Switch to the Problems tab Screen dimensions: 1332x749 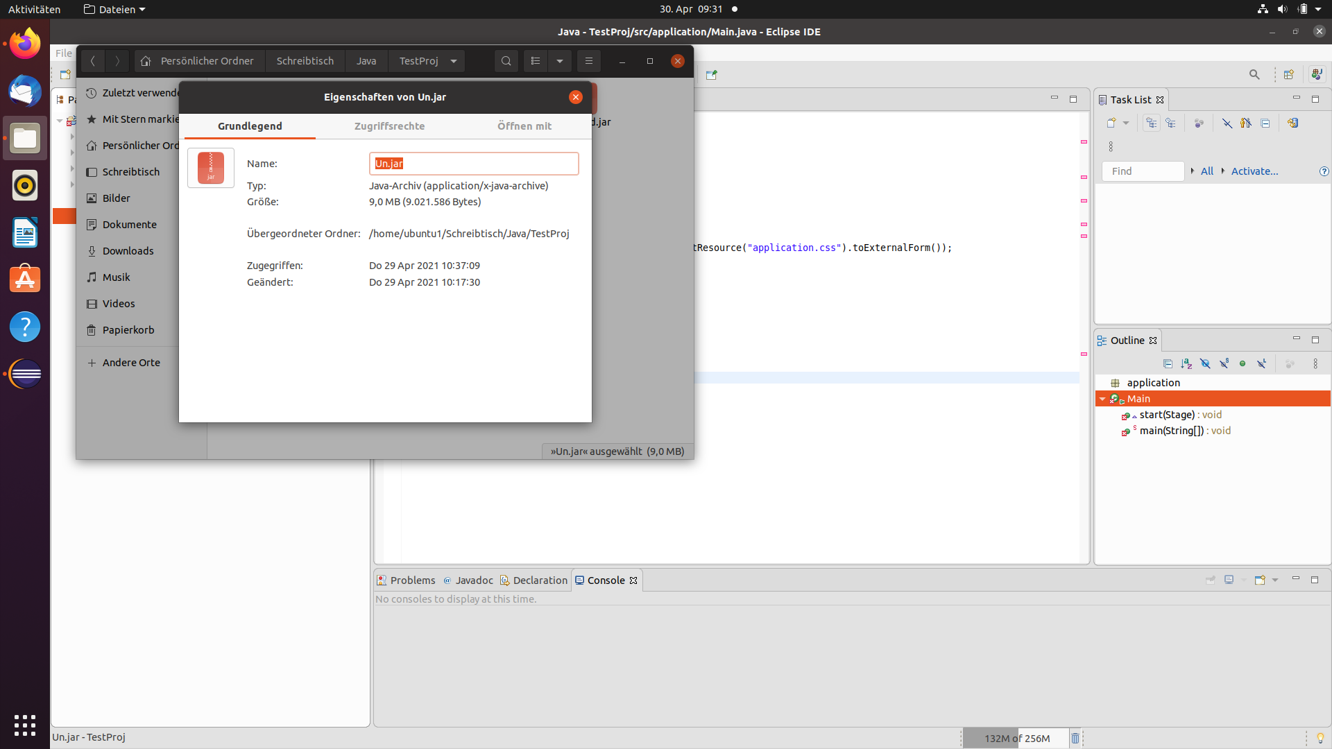tap(406, 580)
